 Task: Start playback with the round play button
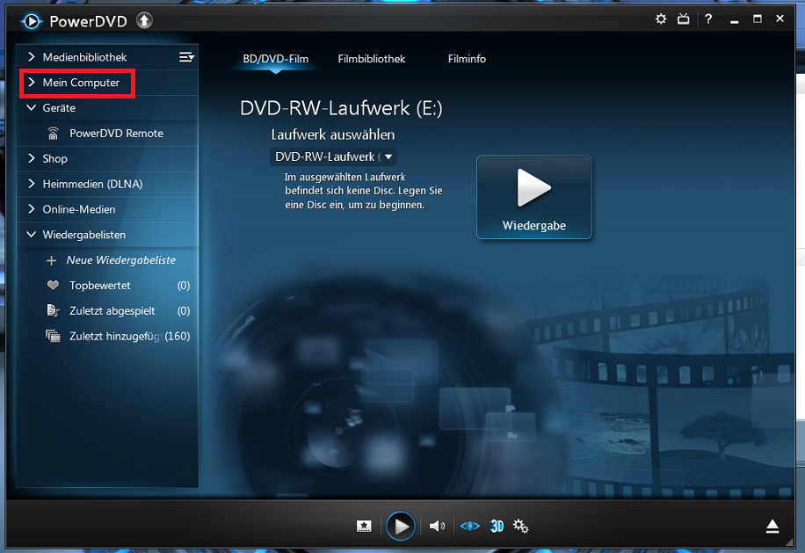point(401,527)
